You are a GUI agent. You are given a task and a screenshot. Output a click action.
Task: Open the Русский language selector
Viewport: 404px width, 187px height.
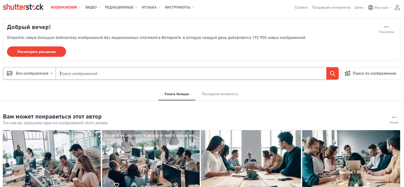(380, 7)
